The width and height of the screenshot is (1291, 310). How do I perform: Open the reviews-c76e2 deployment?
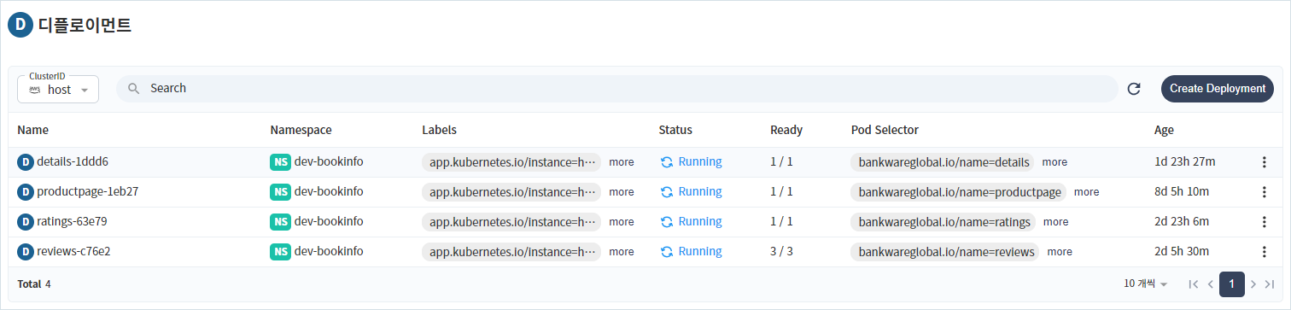[73, 251]
